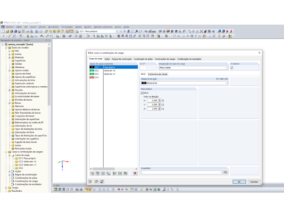Screen dimensions: 284x213
Task: Click the new node icon in the second toolbar
Action: pyautogui.click(x=3, y=36)
